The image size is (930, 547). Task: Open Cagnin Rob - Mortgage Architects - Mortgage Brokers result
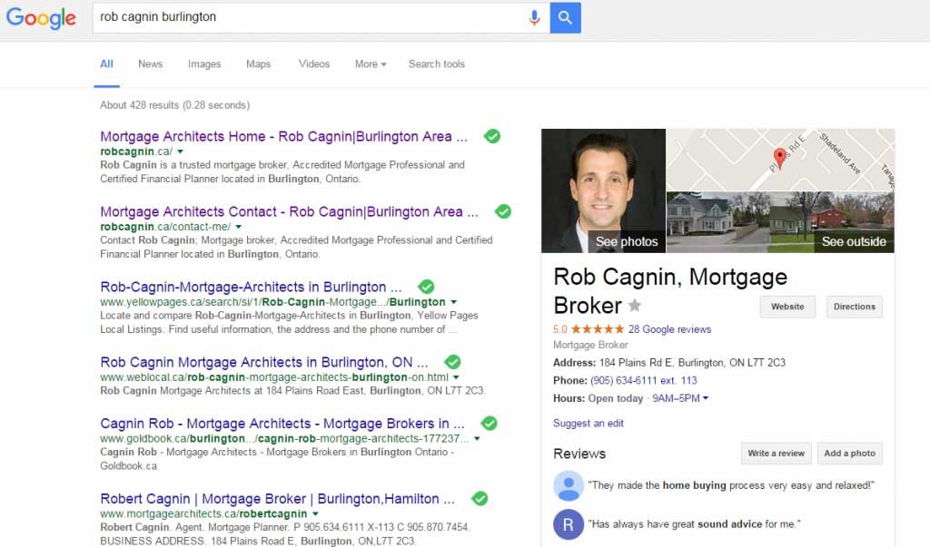click(282, 423)
